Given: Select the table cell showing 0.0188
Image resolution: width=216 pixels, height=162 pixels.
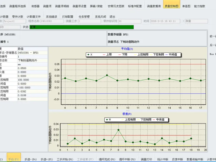Looking at the screenshot, I should pyautogui.click(x=32, y=95).
